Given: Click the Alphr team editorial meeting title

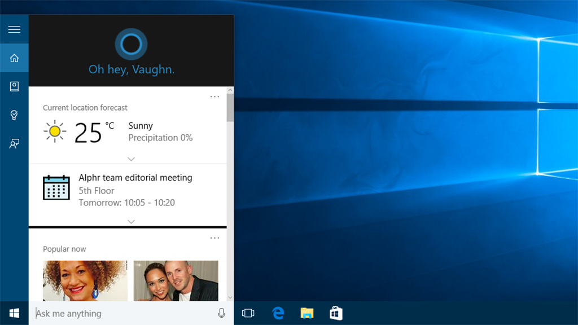Looking at the screenshot, I should [135, 178].
